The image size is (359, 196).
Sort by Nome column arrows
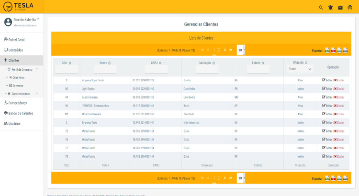110,63
